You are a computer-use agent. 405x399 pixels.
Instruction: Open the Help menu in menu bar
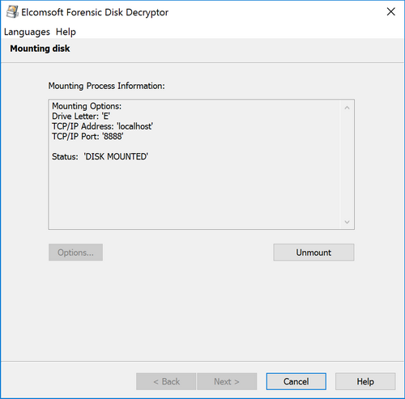[x=66, y=32]
